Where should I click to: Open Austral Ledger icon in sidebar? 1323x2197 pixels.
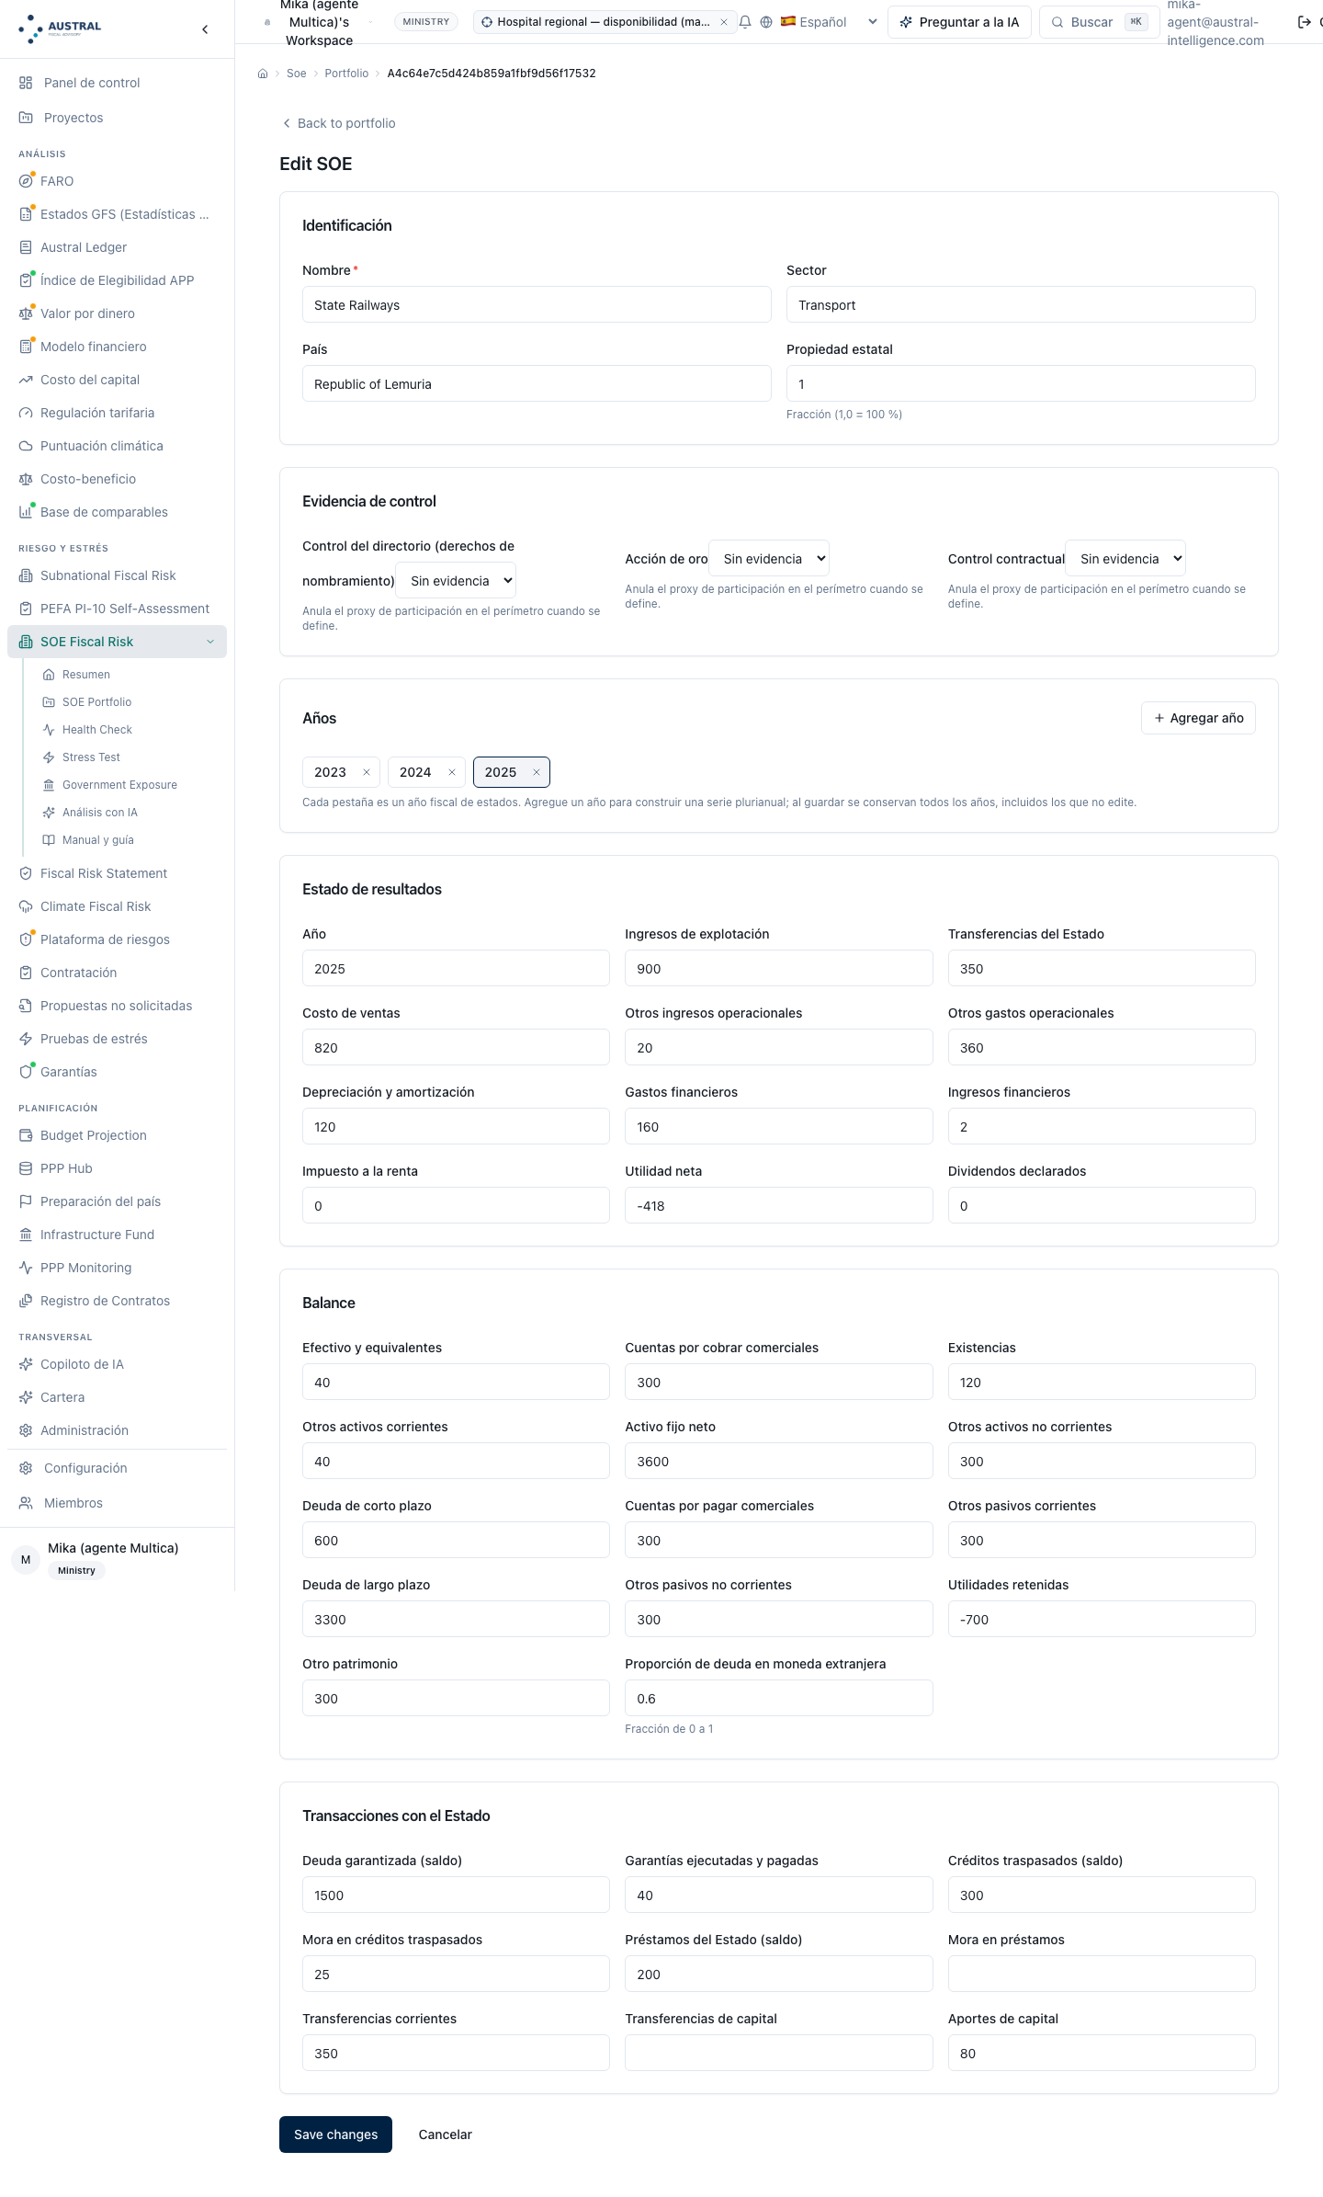[x=26, y=247]
